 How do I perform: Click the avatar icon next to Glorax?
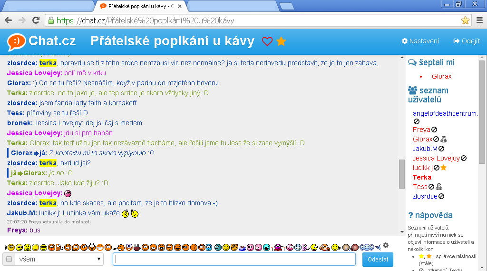(444, 139)
